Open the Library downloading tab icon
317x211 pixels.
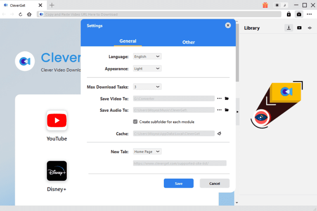[x=289, y=28]
